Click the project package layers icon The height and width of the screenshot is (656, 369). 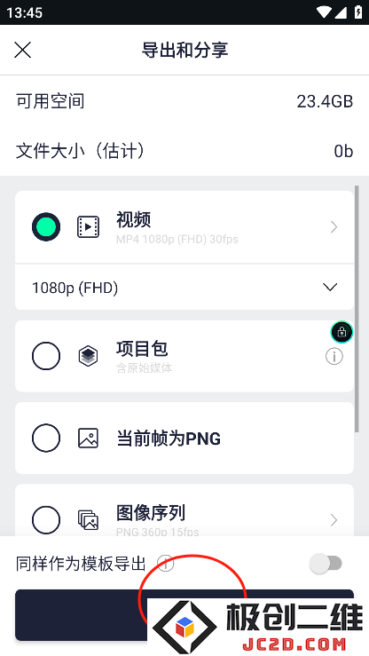88,357
